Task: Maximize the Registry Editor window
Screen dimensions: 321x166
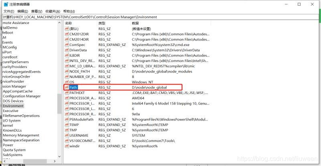Action: click(299, 4)
